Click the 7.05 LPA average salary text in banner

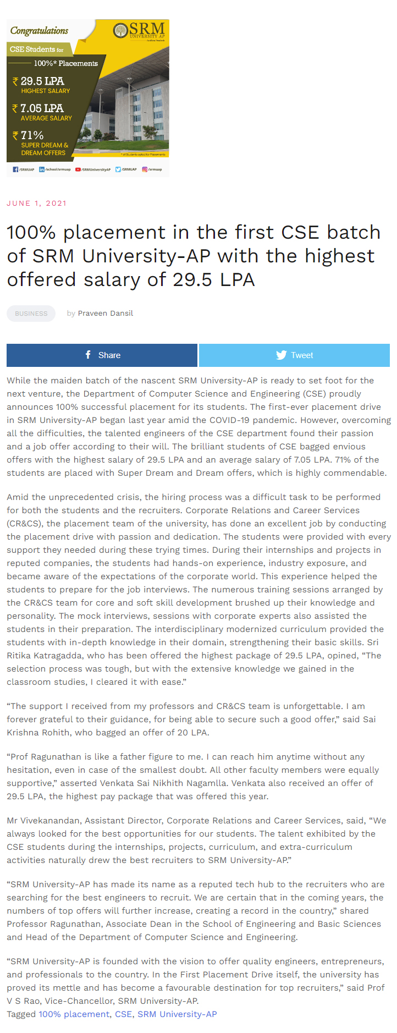pyautogui.click(x=42, y=108)
